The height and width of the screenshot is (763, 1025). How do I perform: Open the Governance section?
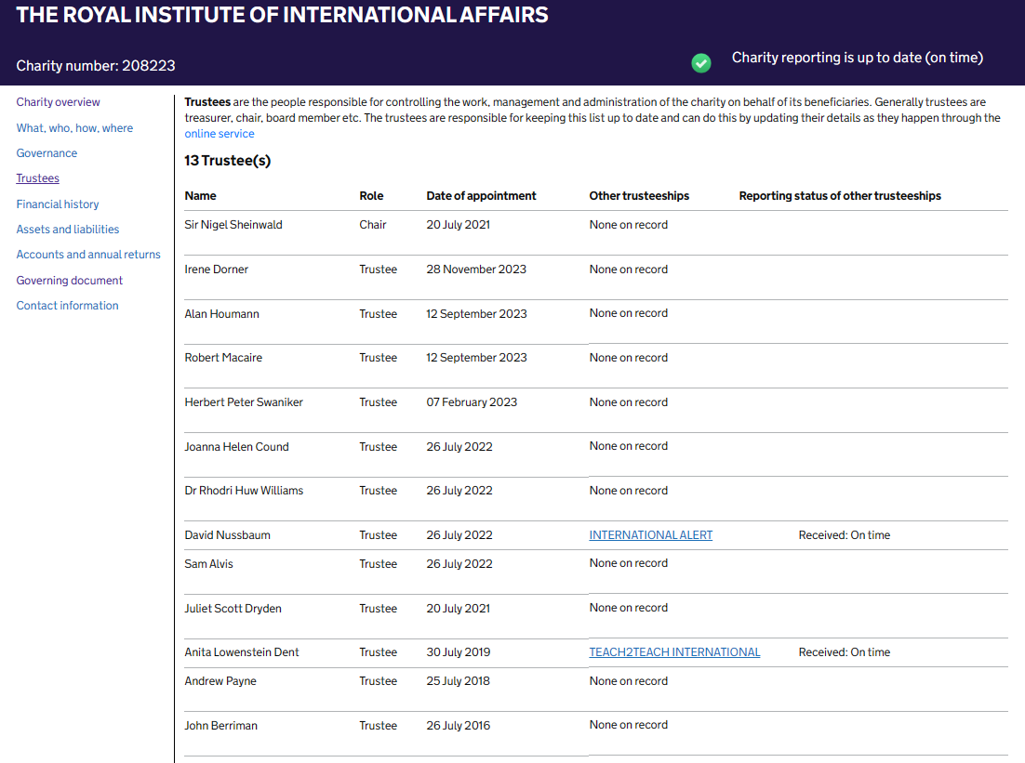click(x=47, y=153)
